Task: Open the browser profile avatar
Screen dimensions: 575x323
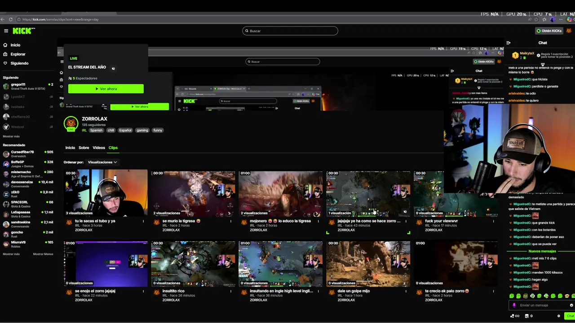Action: click(553, 20)
